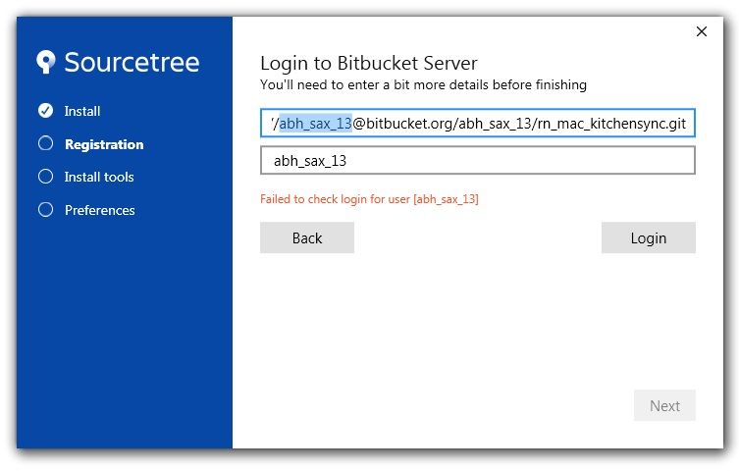Click the Sourcetree logo icon
Viewport: 739px width, 472px height.
point(46,62)
